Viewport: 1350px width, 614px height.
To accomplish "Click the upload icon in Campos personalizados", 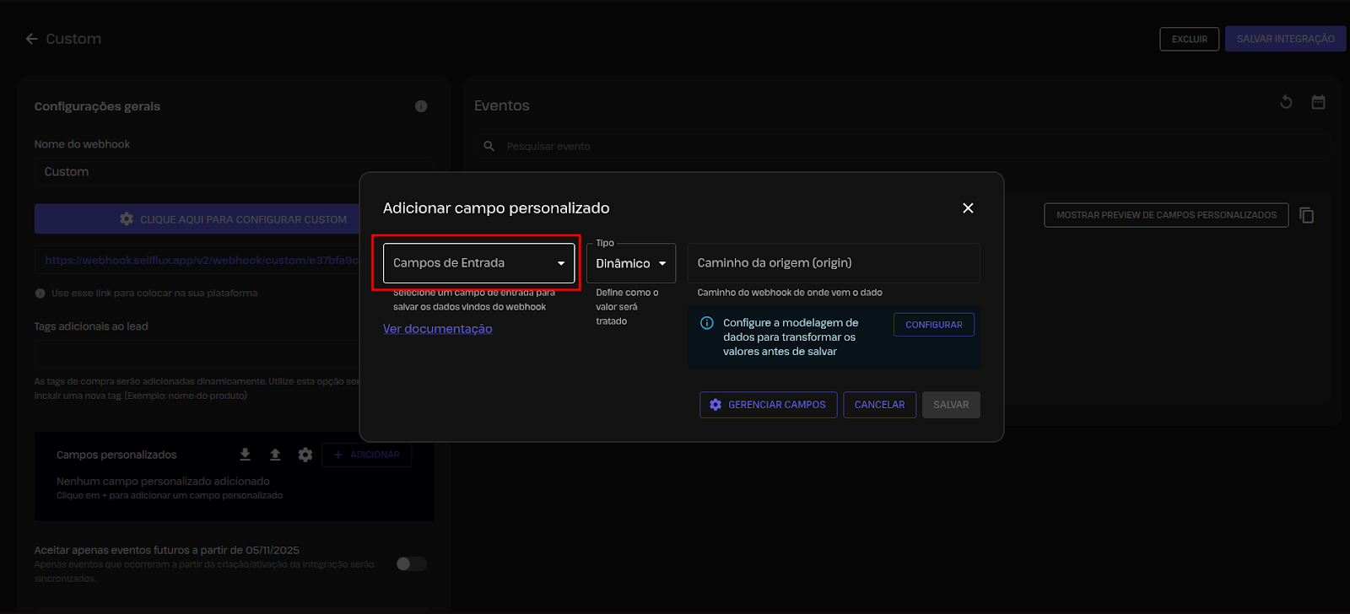I will click(x=275, y=455).
